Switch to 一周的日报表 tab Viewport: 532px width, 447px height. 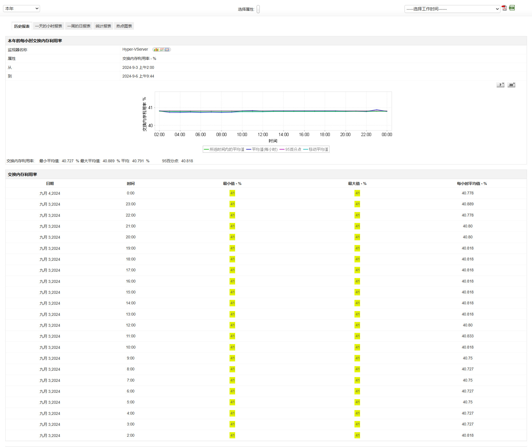coord(79,26)
